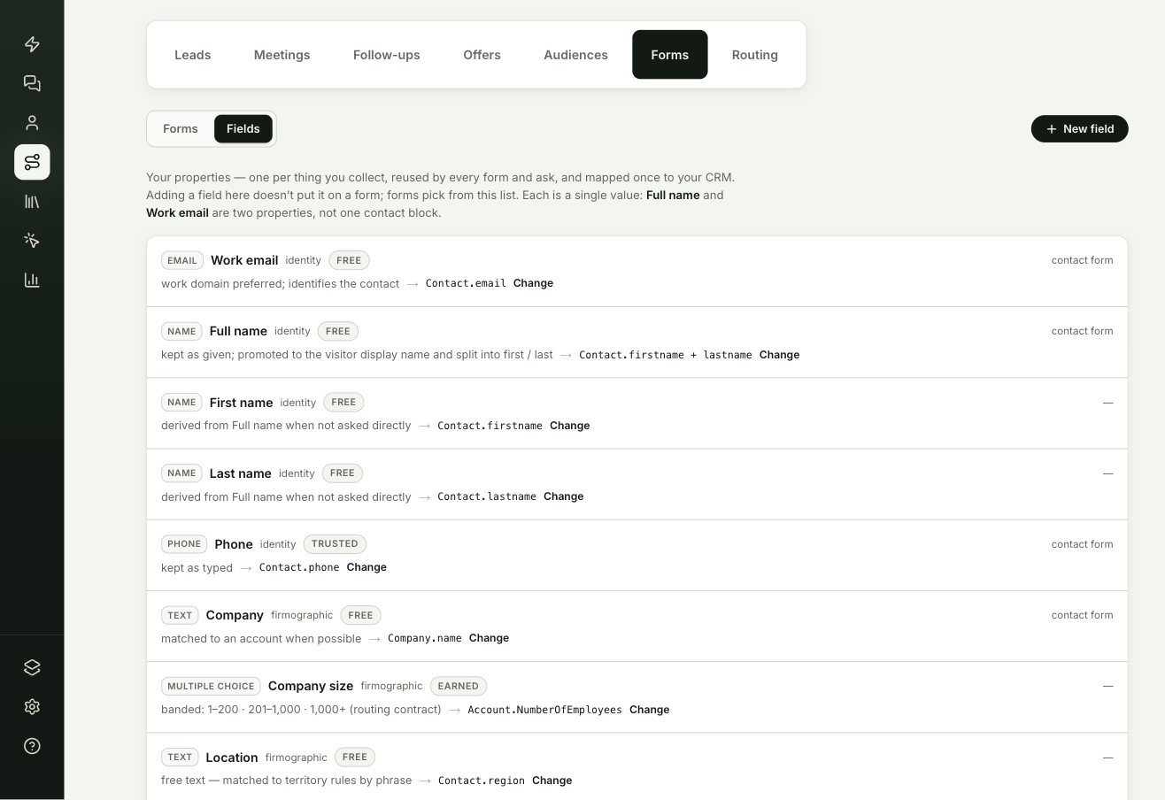This screenshot has height=800, width=1165.
Task: Click the MULTIPLE CHOICE type badge
Action: click(x=211, y=686)
